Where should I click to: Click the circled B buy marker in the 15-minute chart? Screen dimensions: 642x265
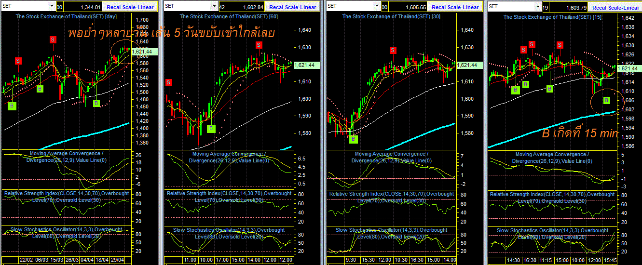click(x=606, y=100)
